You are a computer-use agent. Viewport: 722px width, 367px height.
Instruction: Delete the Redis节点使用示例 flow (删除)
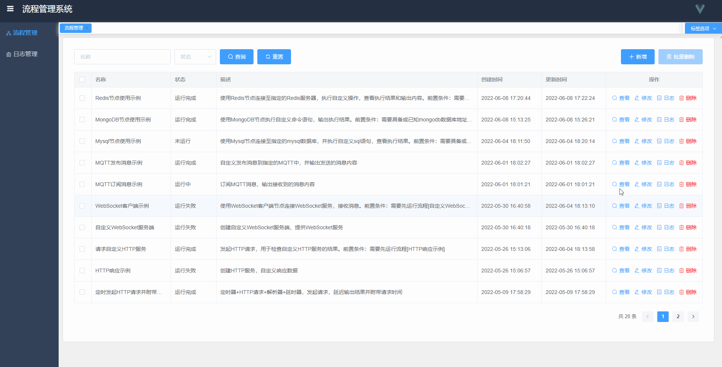pos(688,98)
